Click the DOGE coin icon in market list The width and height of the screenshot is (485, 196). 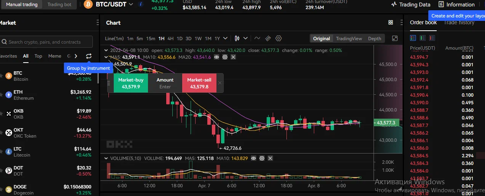9,190
